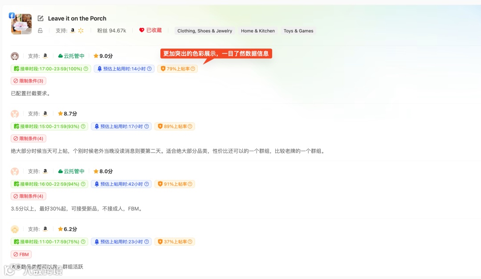This screenshot has width=481, height=279.
Task: Click the avatar of the 8.7分 entry
Action: [15, 114]
